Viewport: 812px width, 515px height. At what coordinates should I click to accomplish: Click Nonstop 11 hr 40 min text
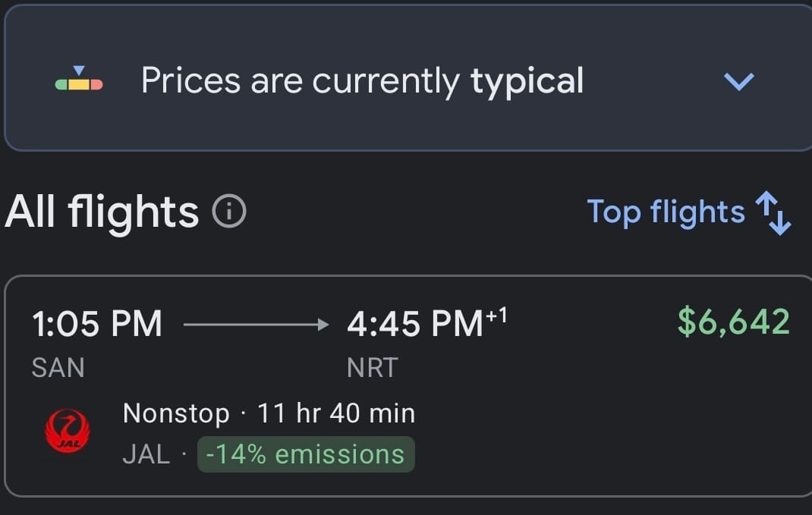269,413
